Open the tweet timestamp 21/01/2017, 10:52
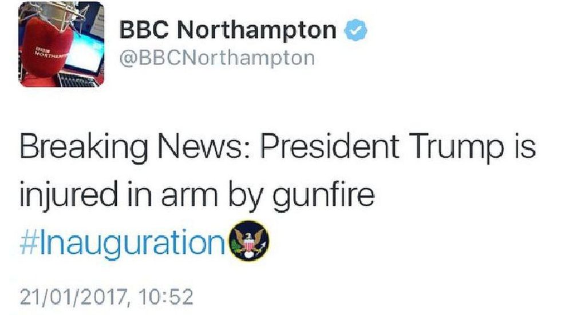Image resolution: width=561 pixels, height=315 pixels. 106,297
